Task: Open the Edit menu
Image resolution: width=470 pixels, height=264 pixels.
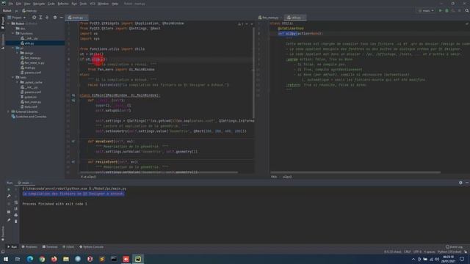Action: point(18,4)
